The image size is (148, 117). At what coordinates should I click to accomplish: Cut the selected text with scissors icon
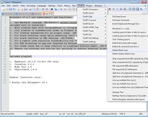(x=30, y=9)
